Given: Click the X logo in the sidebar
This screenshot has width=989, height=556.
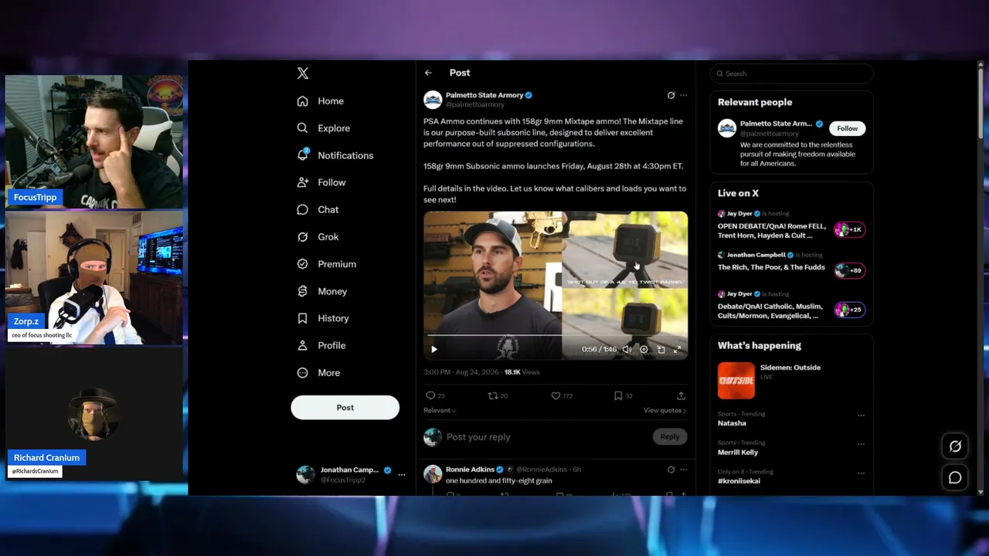Looking at the screenshot, I should (303, 73).
